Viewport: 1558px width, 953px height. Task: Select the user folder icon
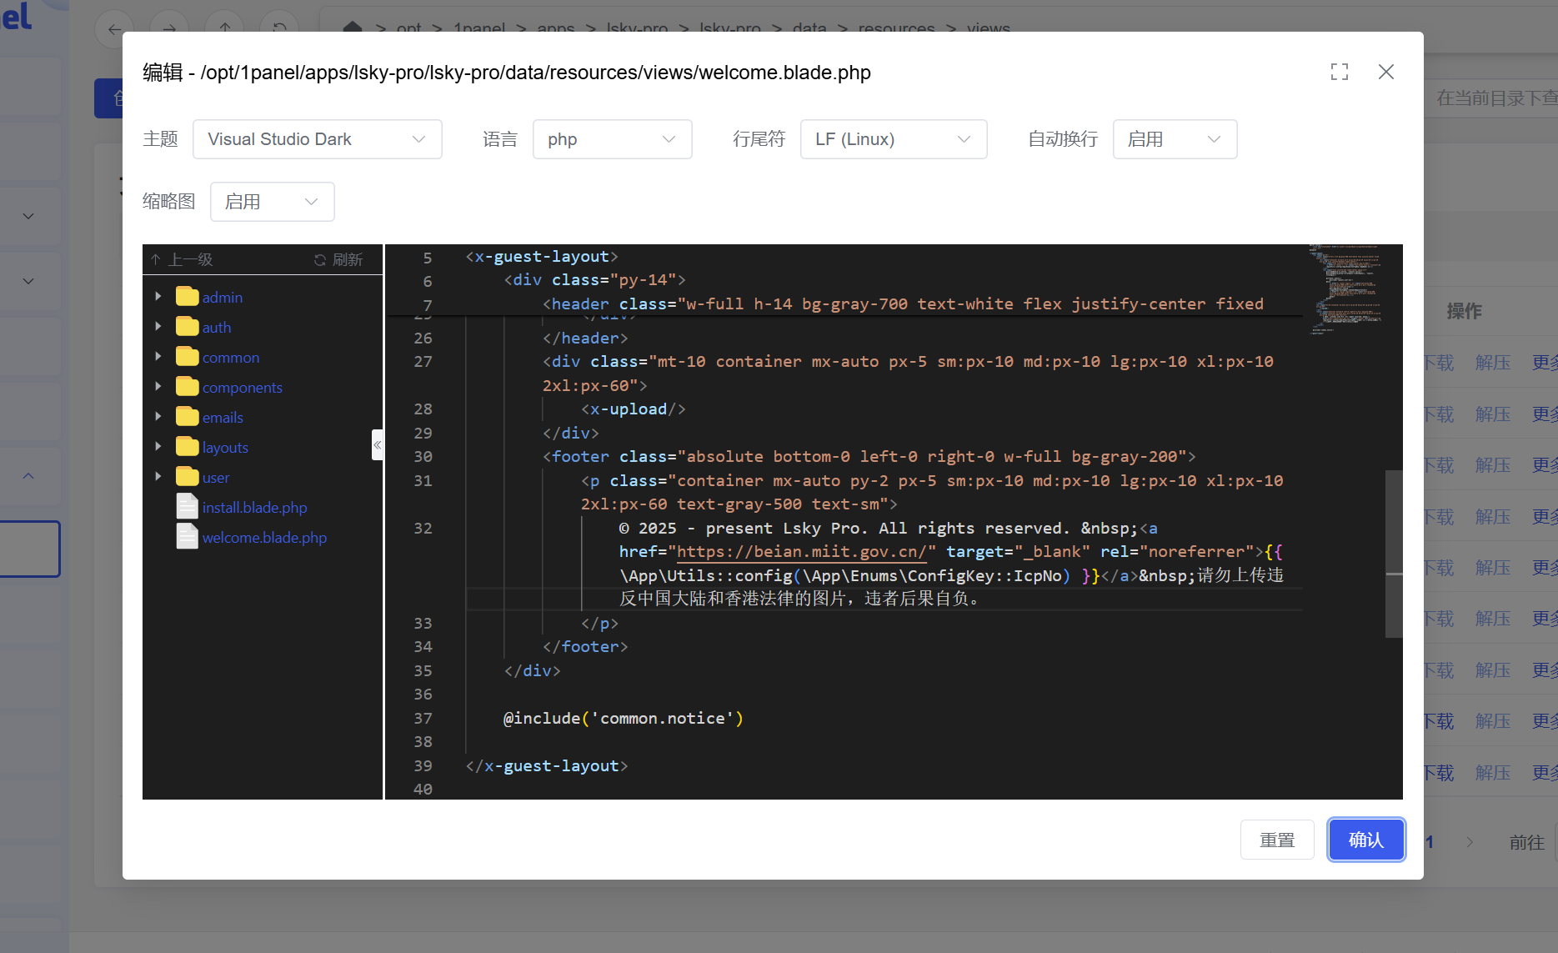point(188,476)
